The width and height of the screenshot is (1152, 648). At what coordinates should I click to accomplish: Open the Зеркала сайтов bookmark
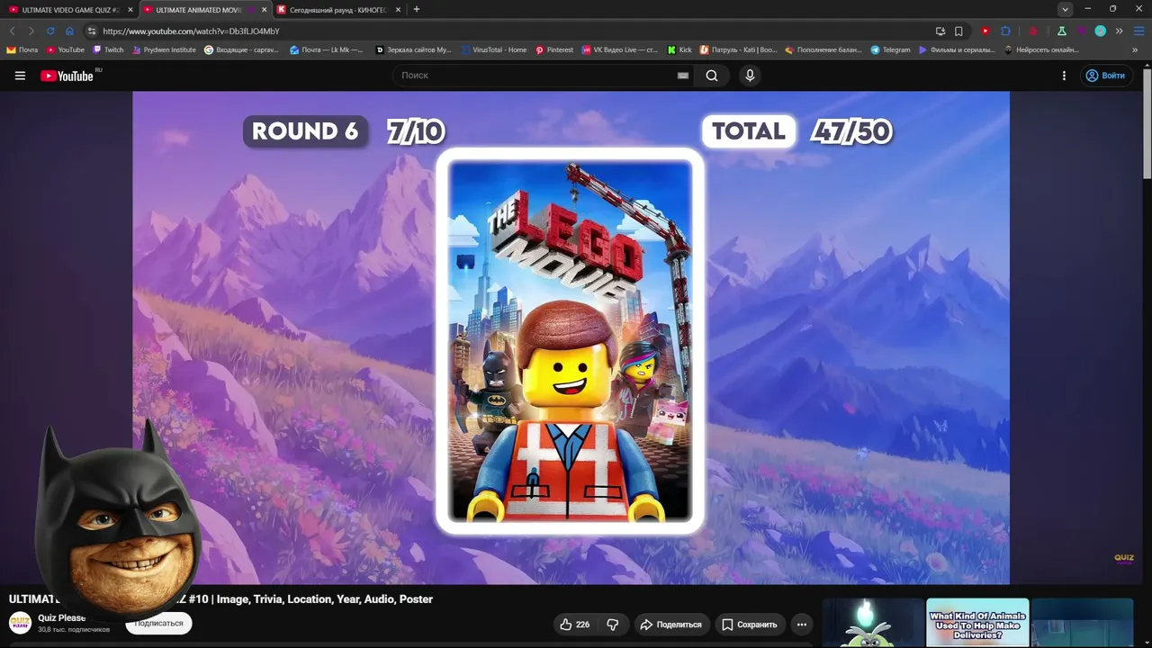(414, 49)
